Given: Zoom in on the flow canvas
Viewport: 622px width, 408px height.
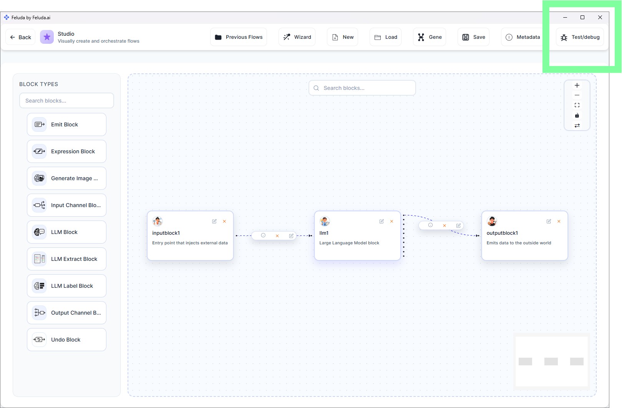Looking at the screenshot, I should click(x=577, y=85).
